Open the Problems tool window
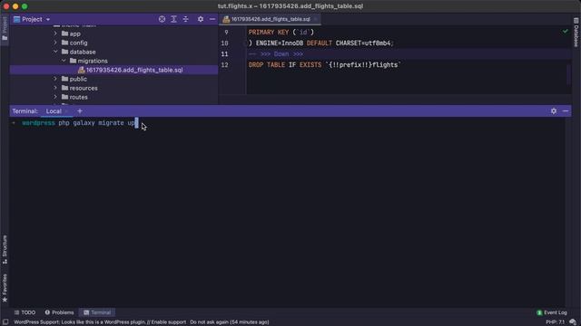The image size is (581, 326). click(59, 312)
